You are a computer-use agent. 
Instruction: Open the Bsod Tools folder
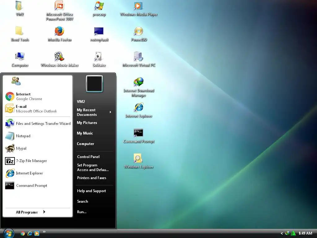click(x=20, y=34)
